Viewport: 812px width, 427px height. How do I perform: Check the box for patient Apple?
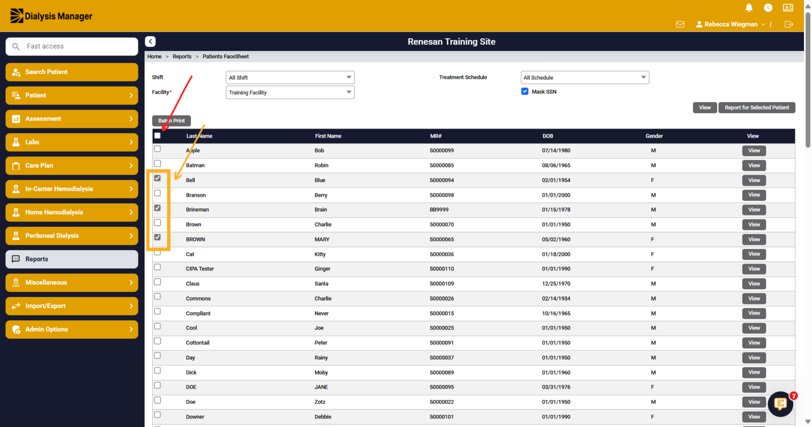pos(157,149)
